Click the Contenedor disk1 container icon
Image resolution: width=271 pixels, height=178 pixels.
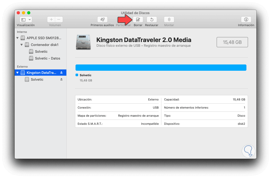[27, 45]
